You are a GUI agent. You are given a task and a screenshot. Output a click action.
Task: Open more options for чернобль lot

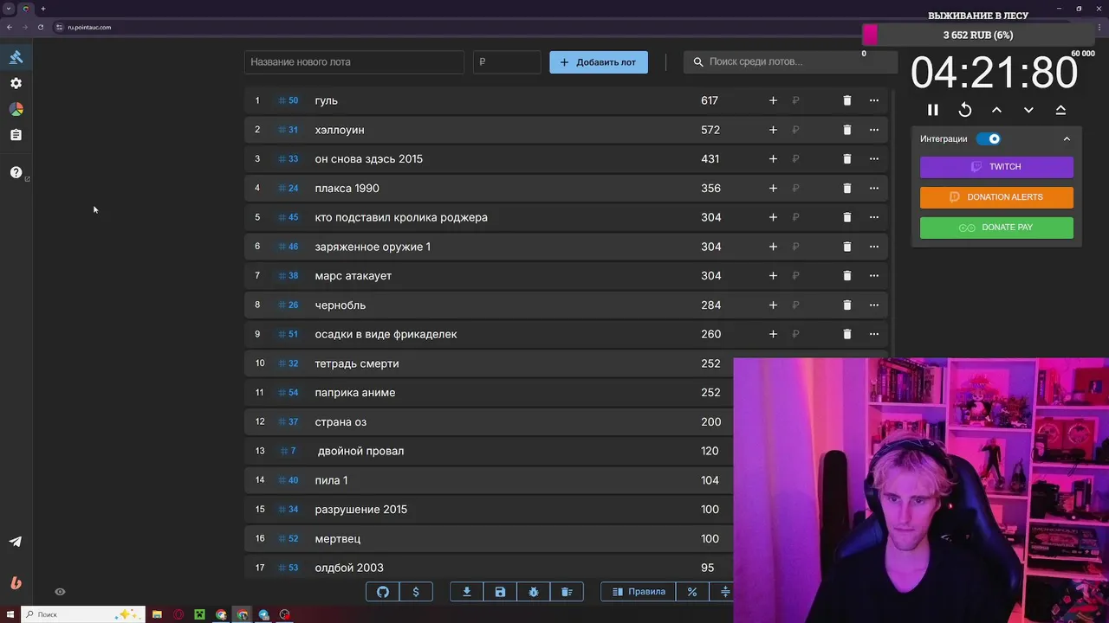point(873,305)
